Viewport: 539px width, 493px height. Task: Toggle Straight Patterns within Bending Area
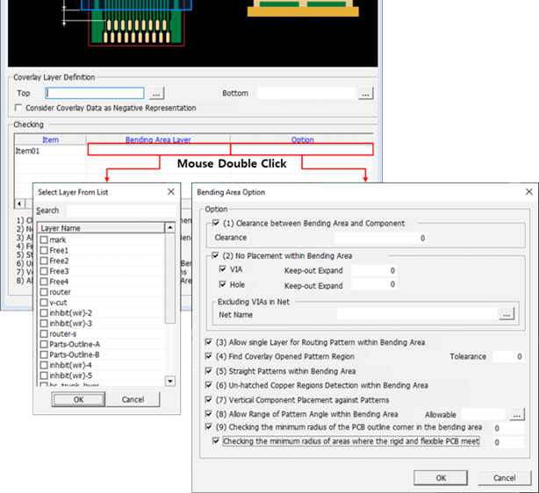[207, 371]
